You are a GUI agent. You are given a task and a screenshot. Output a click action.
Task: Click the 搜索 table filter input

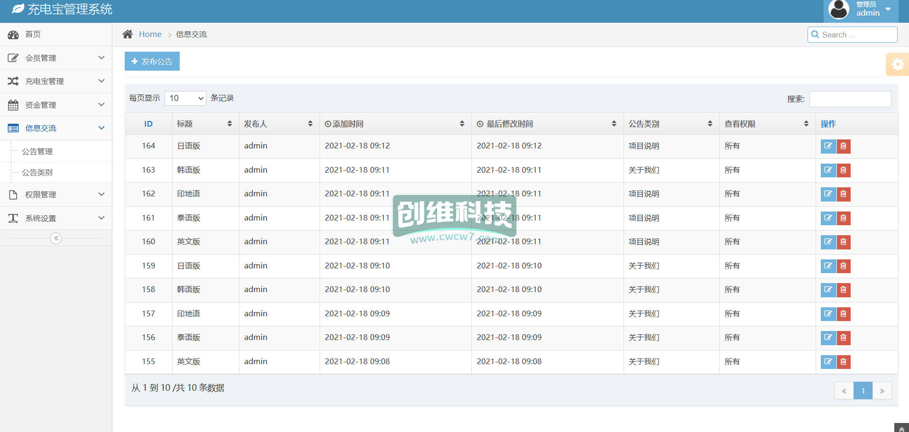click(x=850, y=99)
